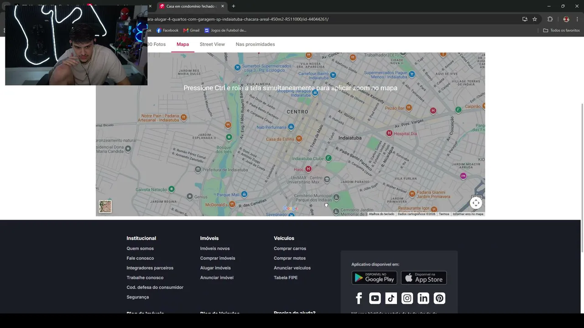Screen dimensions: 584x328
Task: Open the map Termos link
Action: (x=444, y=214)
